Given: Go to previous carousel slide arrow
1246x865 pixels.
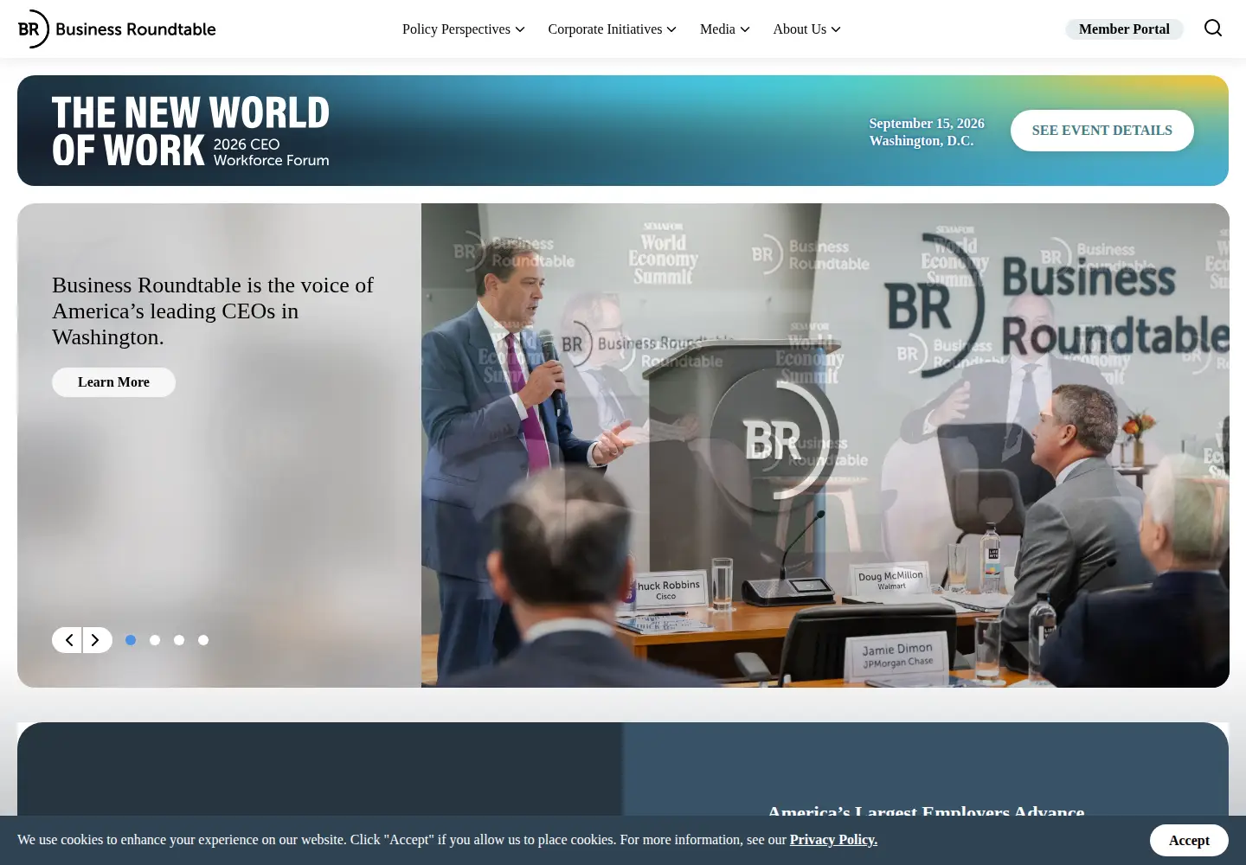Looking at the screenshot, I should click(x=67, y=640).
